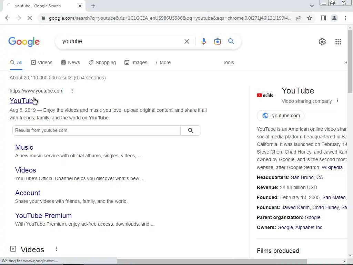This screenshot has width=353, height=265.
Task: Select the All results tab
Action: tap(16, 63)
